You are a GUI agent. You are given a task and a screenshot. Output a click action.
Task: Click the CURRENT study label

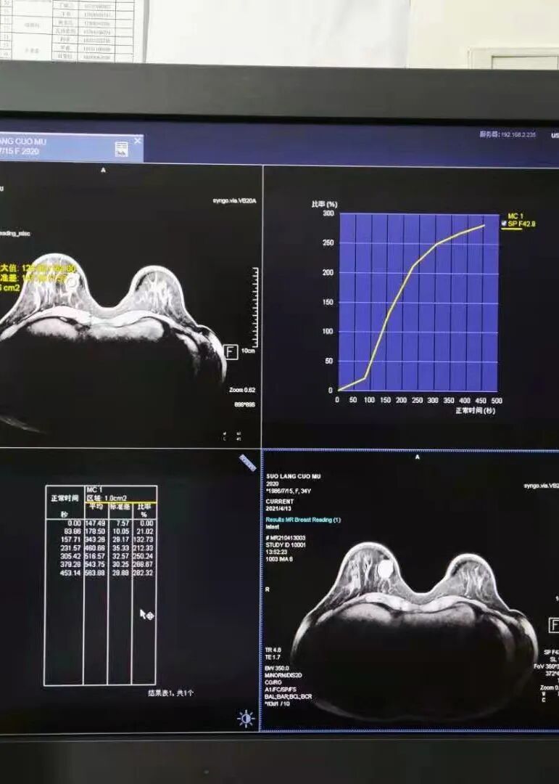coord(280,501)
